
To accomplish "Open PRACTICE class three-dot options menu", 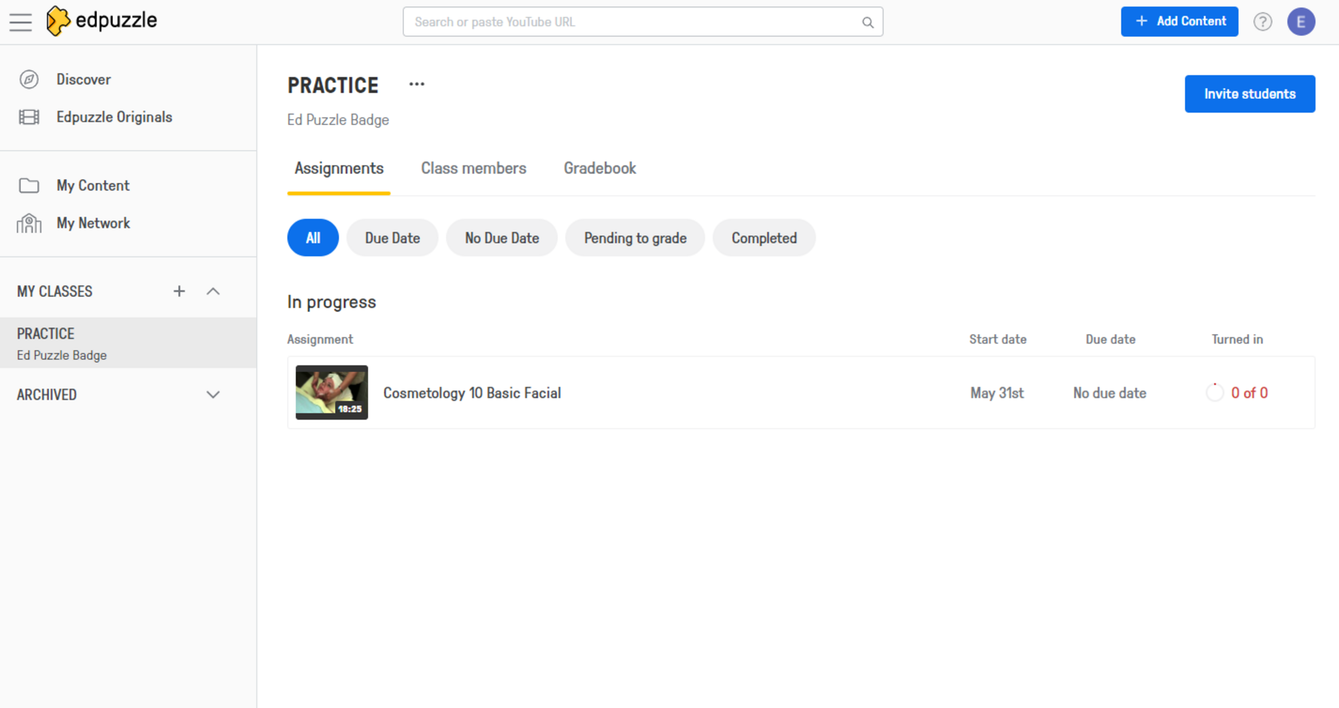I will pos(416,84).
